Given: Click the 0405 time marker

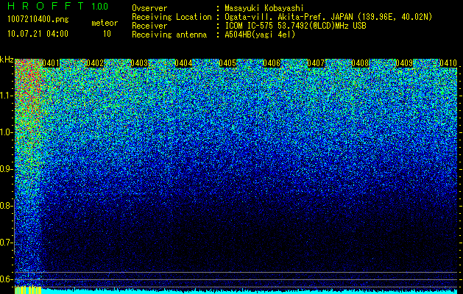Looking at the screenshot, I should pyautogui.click(x=227, y=63).
